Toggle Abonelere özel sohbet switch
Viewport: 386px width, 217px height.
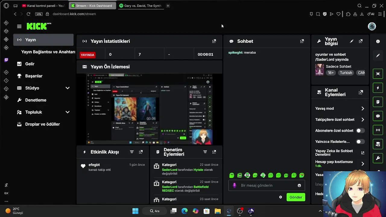pos(360,131)
